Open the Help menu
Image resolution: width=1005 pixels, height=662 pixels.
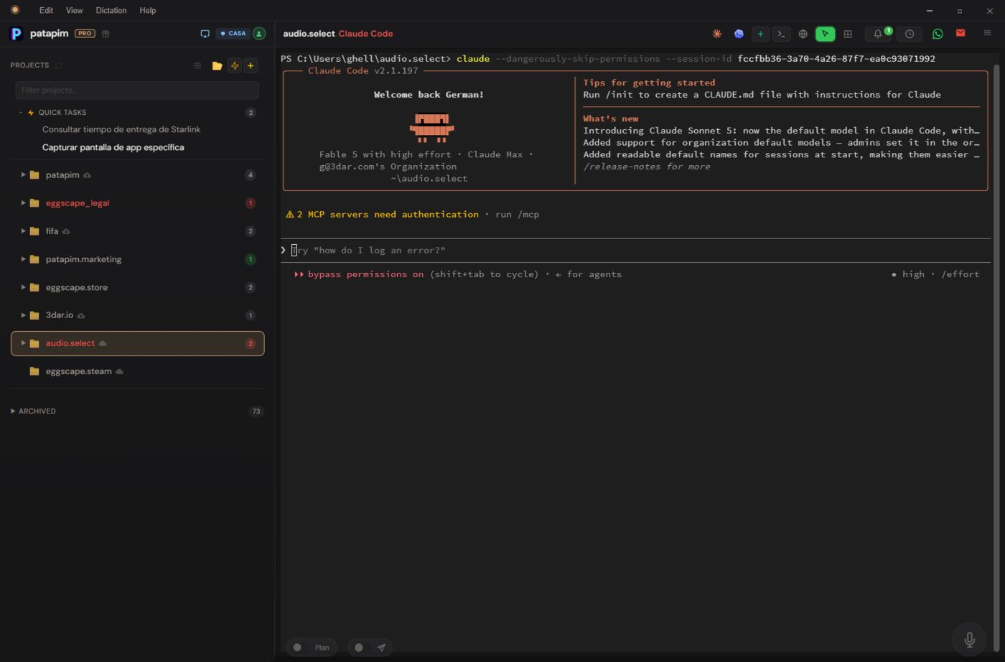[x=148, y=10]
